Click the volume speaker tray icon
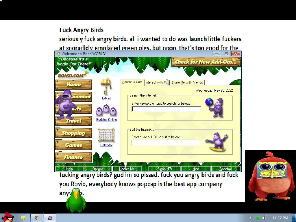 click(x=264, y=218)
